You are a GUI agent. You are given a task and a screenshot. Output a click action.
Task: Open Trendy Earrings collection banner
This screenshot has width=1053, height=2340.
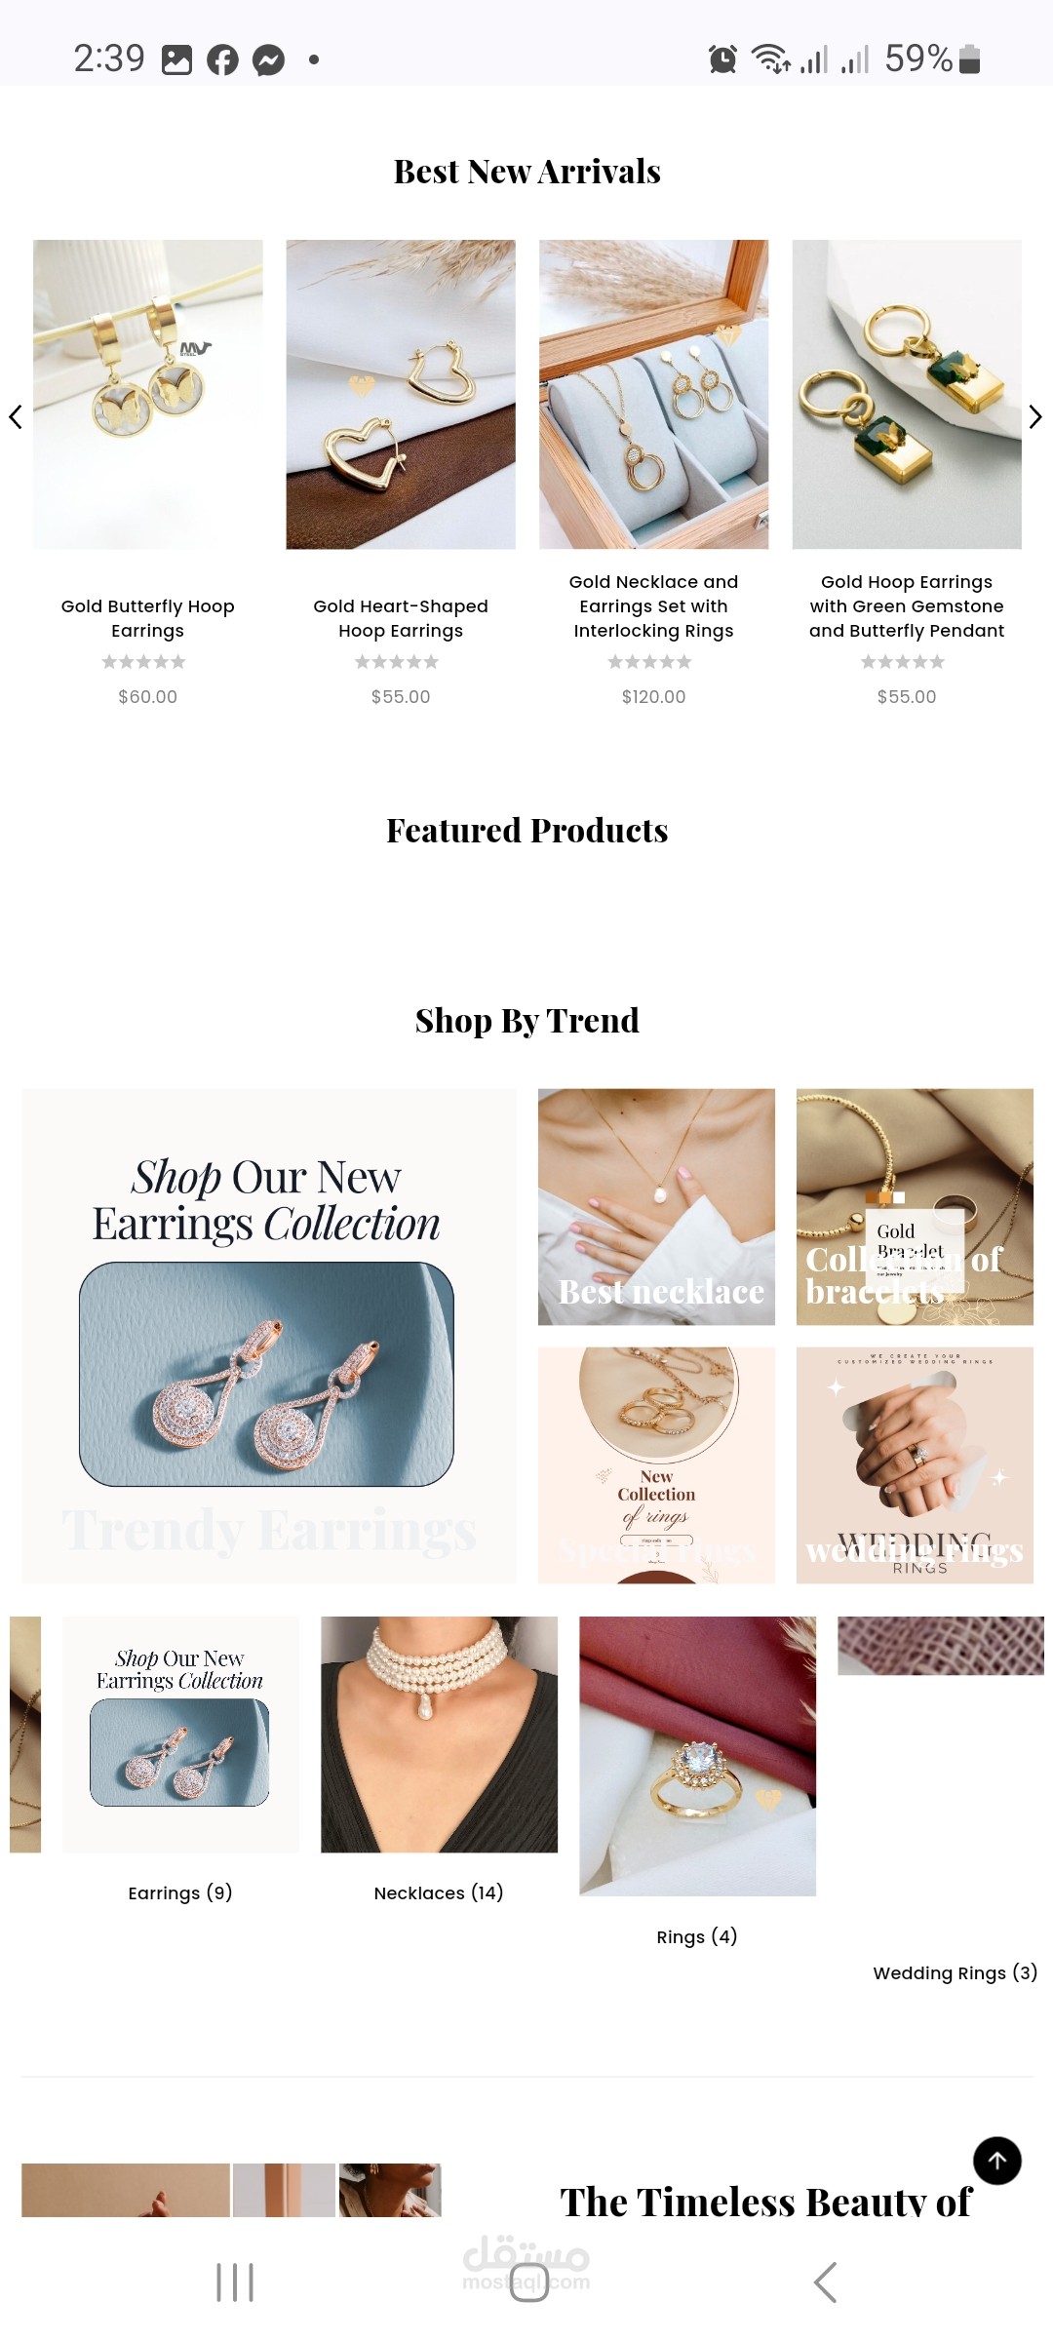[269, 1336]
